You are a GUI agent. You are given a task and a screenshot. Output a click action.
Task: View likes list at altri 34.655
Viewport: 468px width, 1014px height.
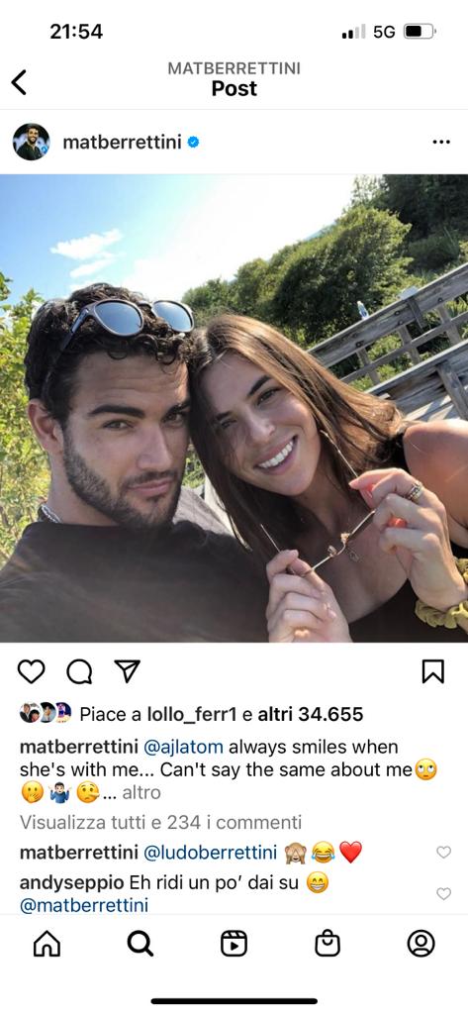(311, 714)
